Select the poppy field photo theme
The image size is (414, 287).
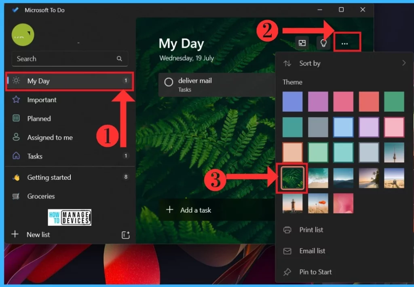click(318, 203)
